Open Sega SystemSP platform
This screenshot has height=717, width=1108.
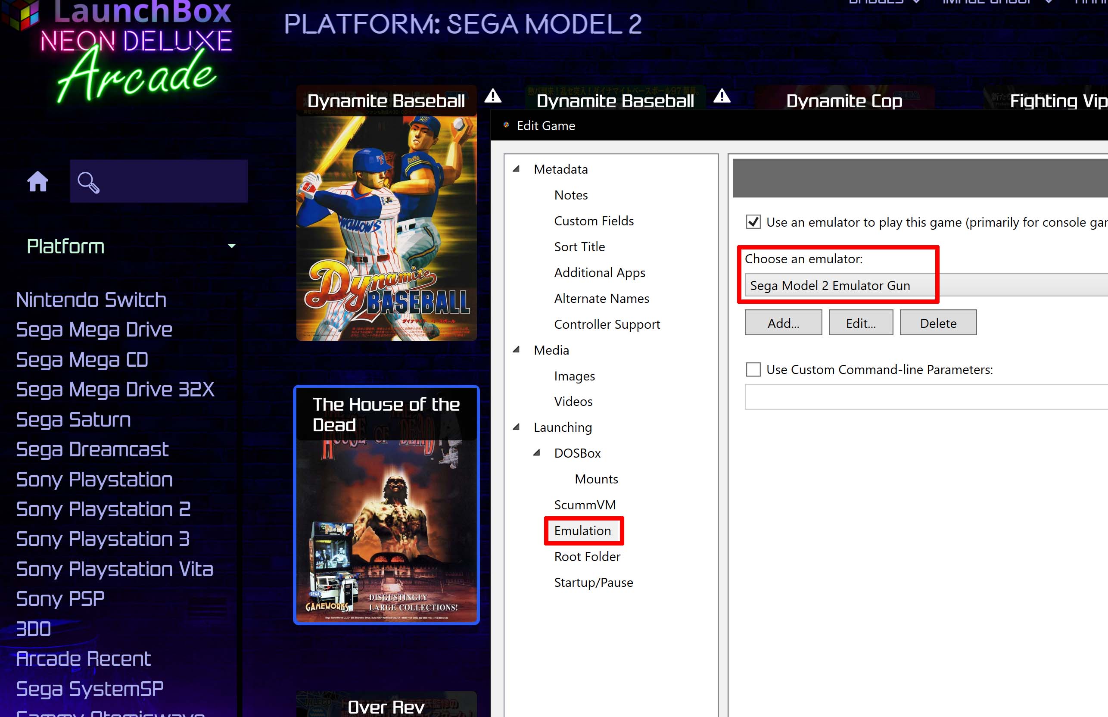[90, 689]
